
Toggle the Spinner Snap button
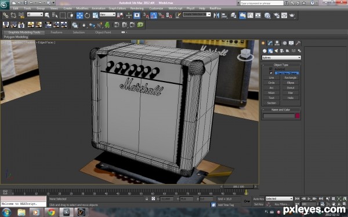(169, 15)
